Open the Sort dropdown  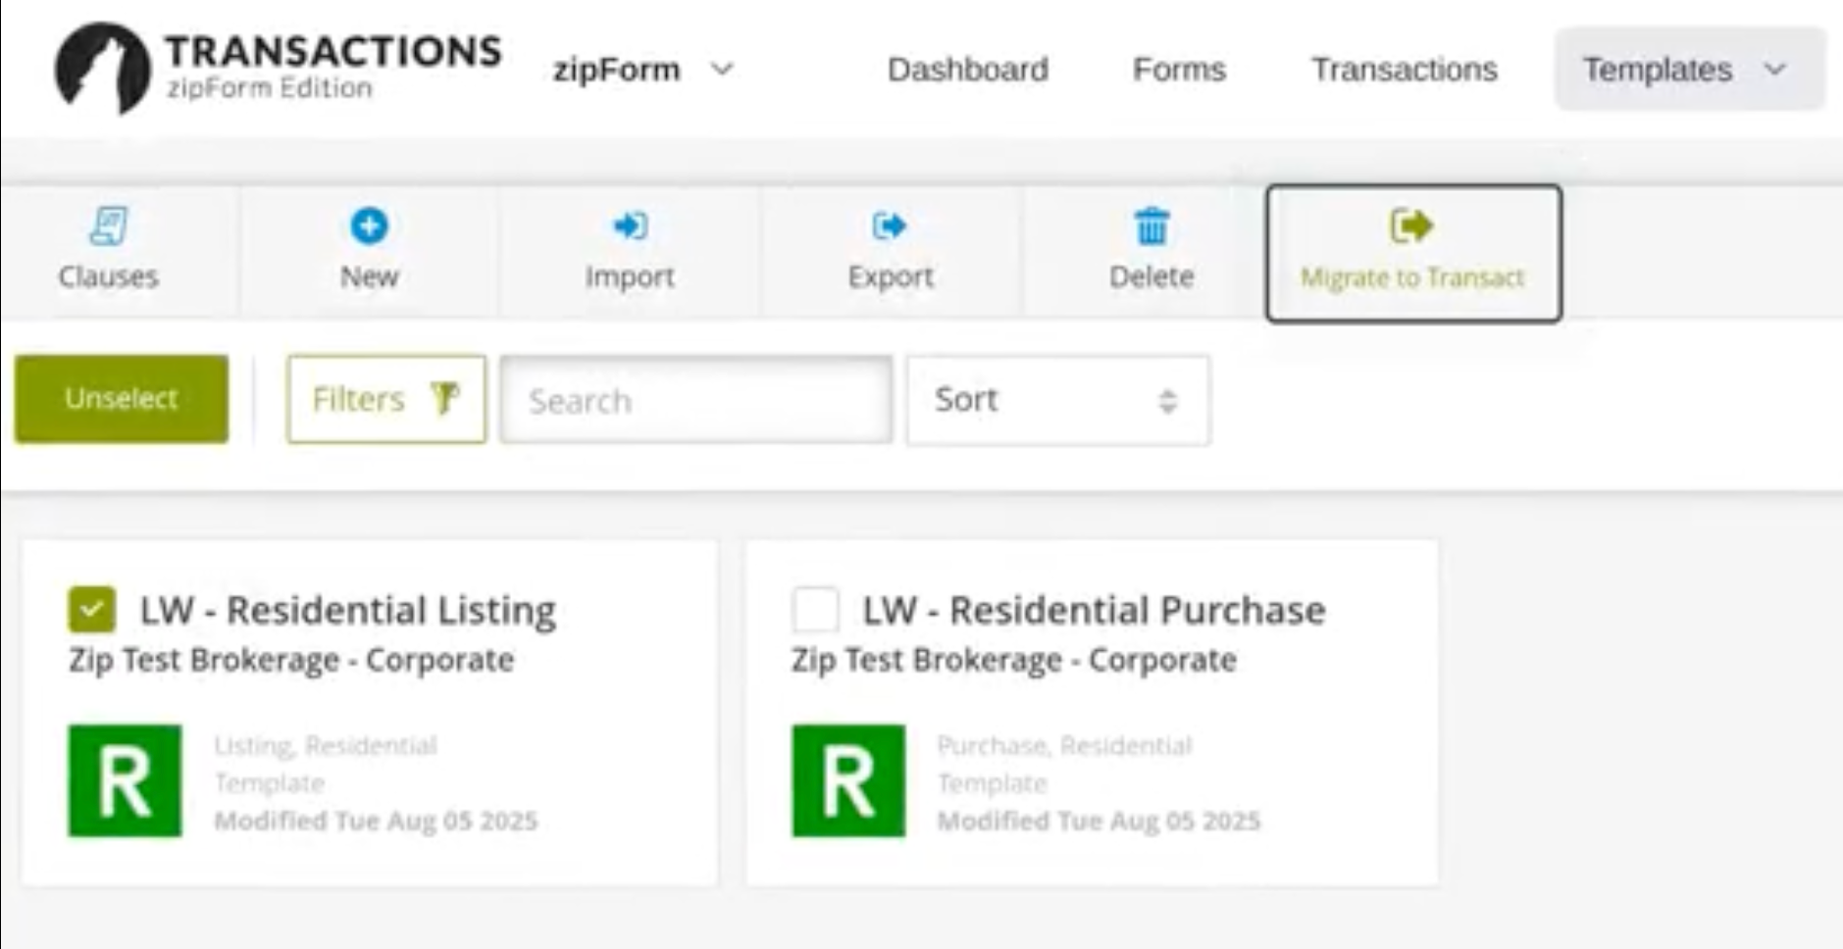[1057, 400]
